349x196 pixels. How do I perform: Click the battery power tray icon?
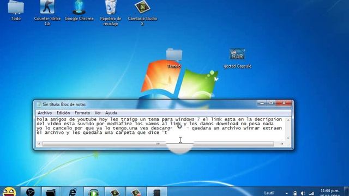coord(295,193)
